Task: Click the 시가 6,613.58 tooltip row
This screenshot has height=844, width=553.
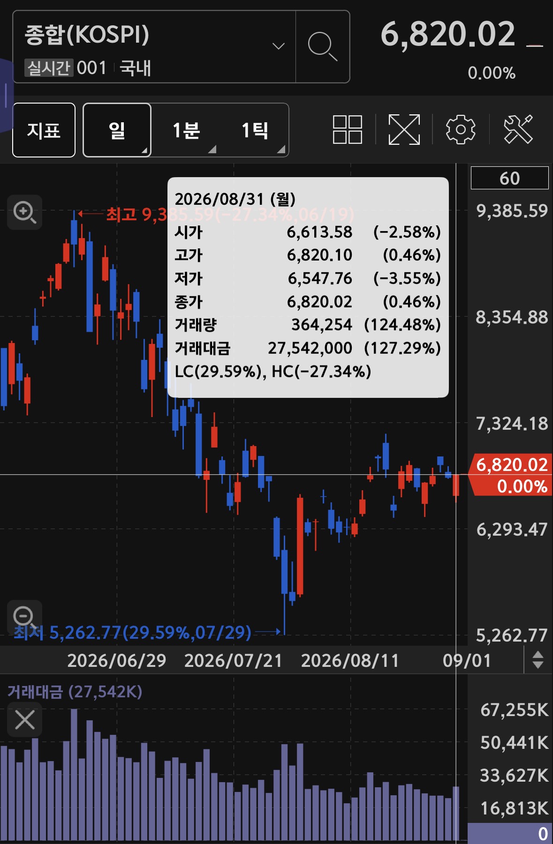Action: pyautogui.click(x=308, y=232)
